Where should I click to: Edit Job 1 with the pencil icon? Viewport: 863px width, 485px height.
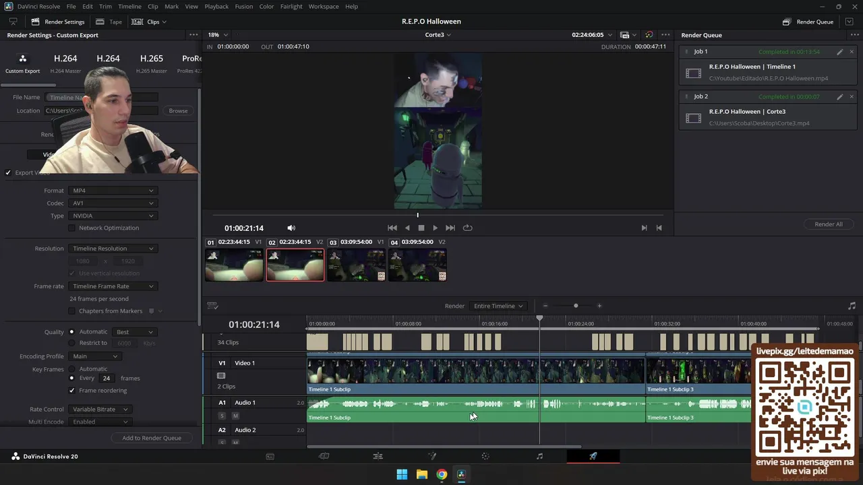pyautogui.click(x=839, y=52)
